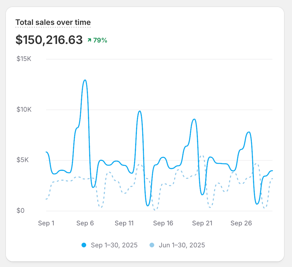Click the solid line's peak near Sep 27
This screenshot has height=267, width=292.
(x=249, y=132)
